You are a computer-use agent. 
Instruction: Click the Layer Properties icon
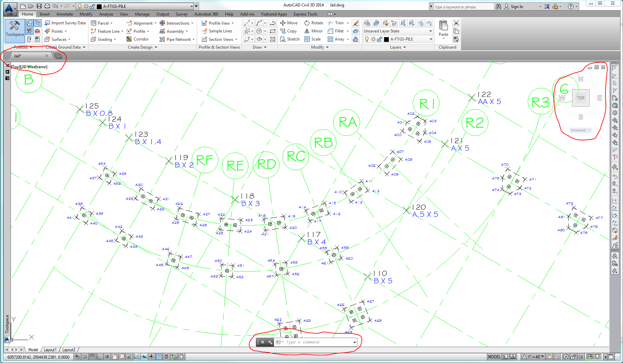click(367, 23)
